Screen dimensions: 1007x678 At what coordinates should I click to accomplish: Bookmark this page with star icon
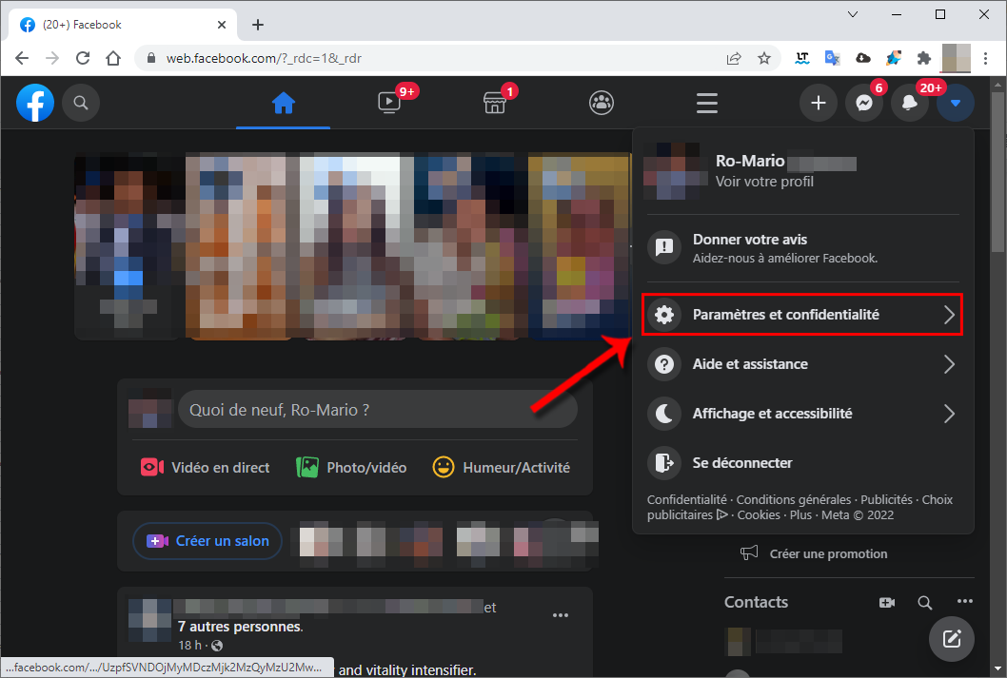pyautogui.click(x=763, y=58)
